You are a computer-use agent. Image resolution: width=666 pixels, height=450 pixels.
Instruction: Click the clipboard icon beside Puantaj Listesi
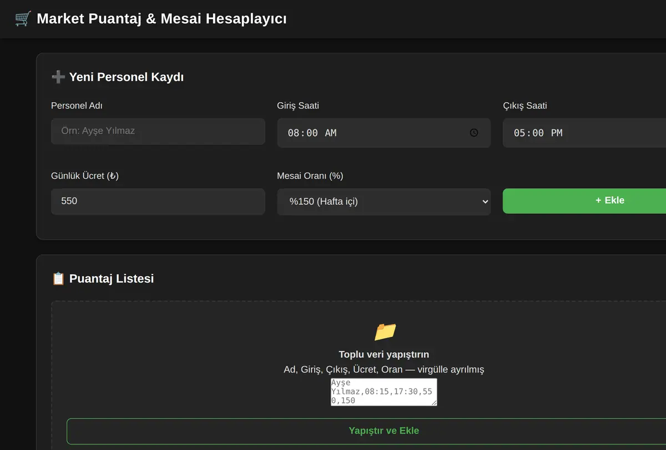click(x=58, y=279)
